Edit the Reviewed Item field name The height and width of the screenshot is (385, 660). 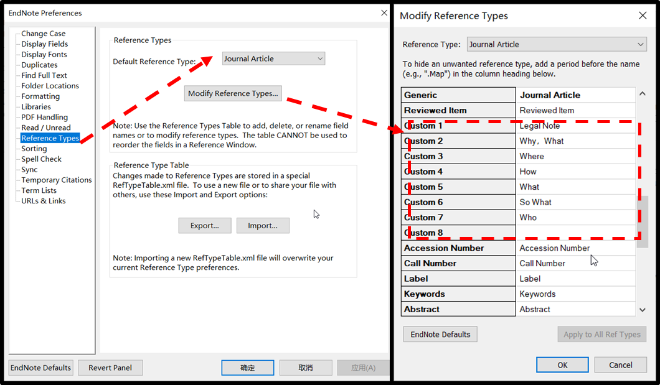(575, 111)
